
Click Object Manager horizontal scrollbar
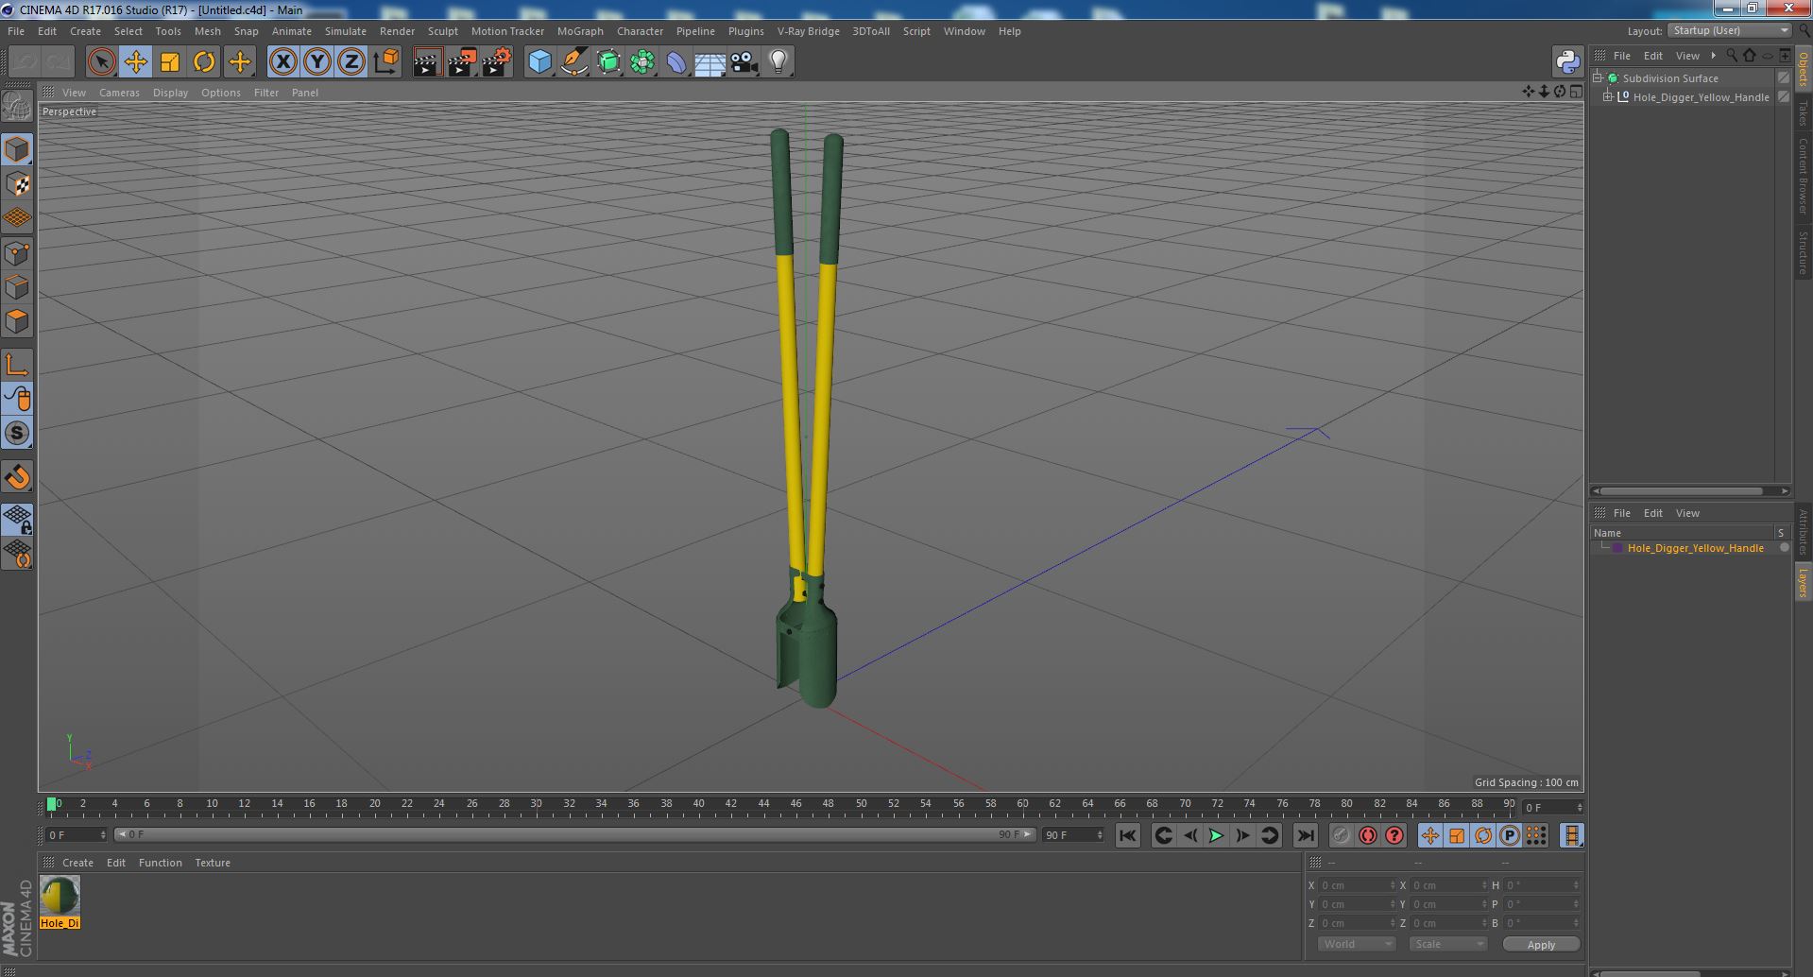(1679, 491)
